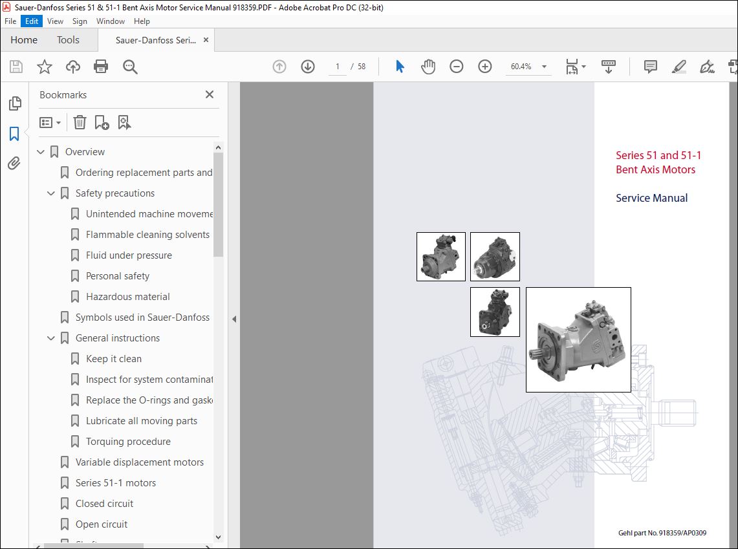Open fit page options dropdown arrow
Viewport: 738px width, 549px height.
(x=583, y=67)
